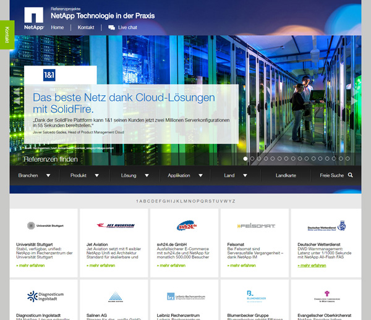Filter references by letter Z
Viewport: 371px width, 320px height.
pos(234,201)
